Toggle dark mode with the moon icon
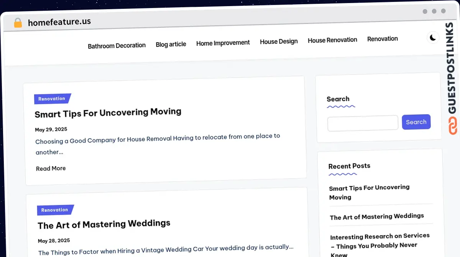This screenshot has width=460, height=257. 433,37
